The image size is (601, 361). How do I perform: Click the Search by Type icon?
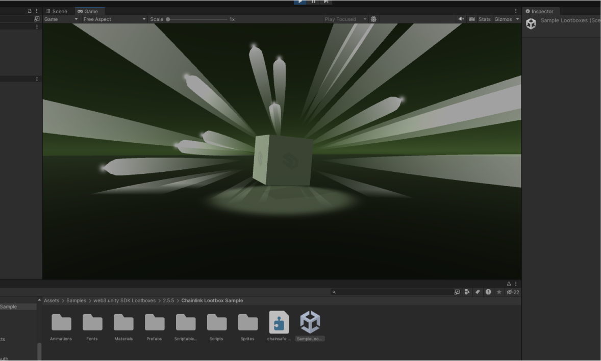[467, 292]
